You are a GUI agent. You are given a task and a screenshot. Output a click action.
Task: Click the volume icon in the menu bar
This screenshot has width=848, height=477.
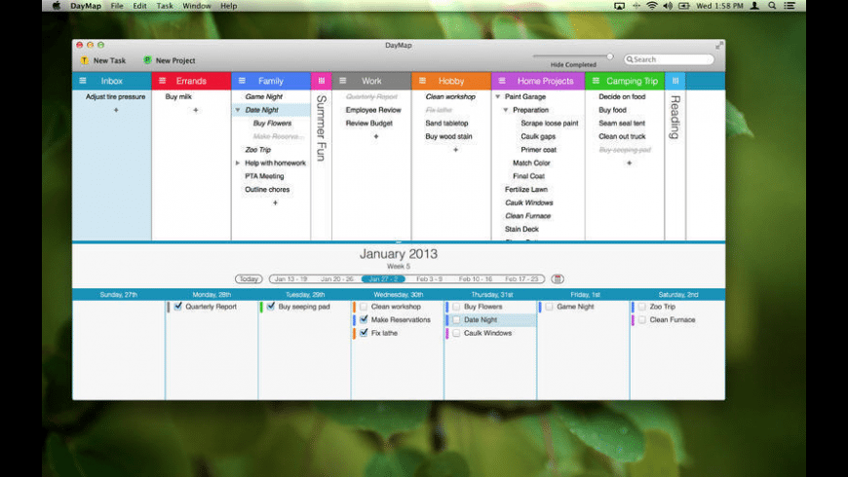(668, 6)
